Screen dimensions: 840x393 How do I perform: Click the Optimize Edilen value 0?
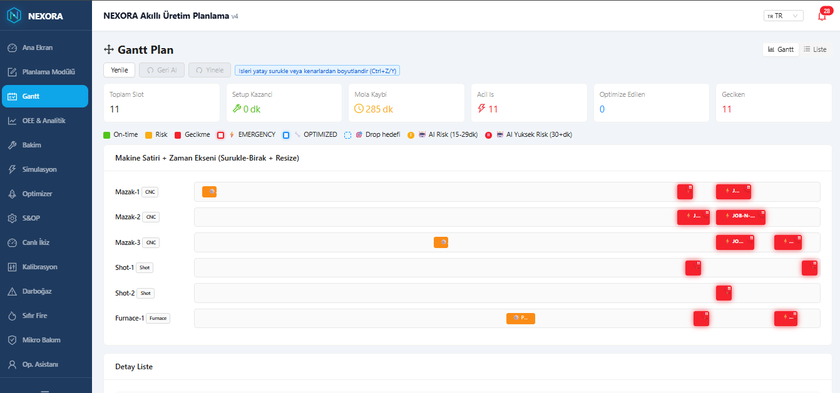602,109
